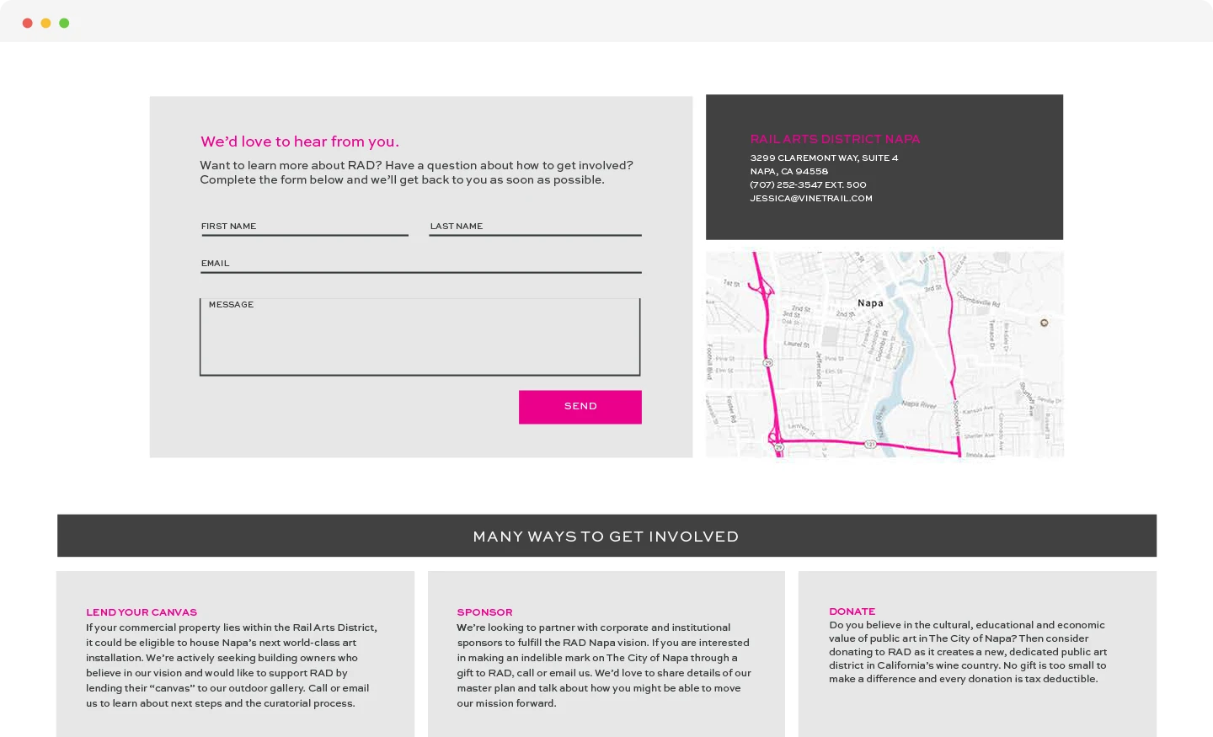Open the SPONSOR section
The height and width of the screenshot is (737, 1213).
[x=484, y=612]
